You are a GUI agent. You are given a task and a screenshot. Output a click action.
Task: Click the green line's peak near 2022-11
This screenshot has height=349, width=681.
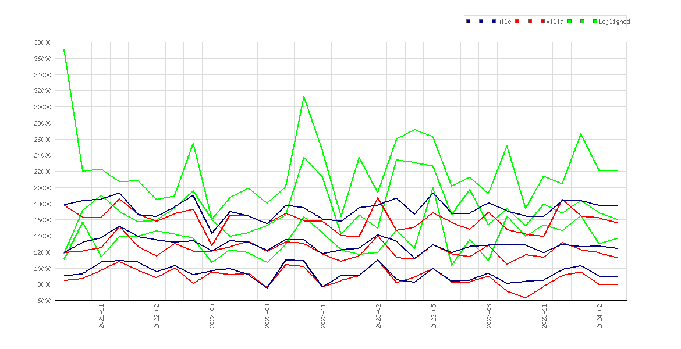(304, 97)
